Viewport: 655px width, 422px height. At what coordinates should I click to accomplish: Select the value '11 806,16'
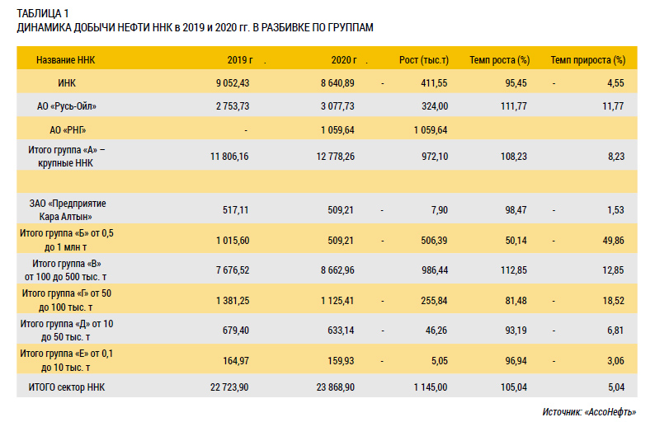pyautogui.click(x=229, y=157)
